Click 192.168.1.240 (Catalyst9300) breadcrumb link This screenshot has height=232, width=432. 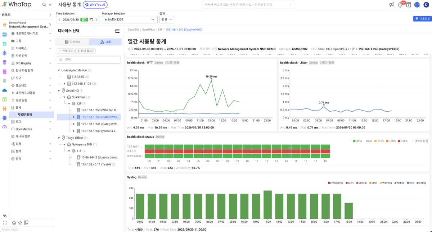click(184, 29)
